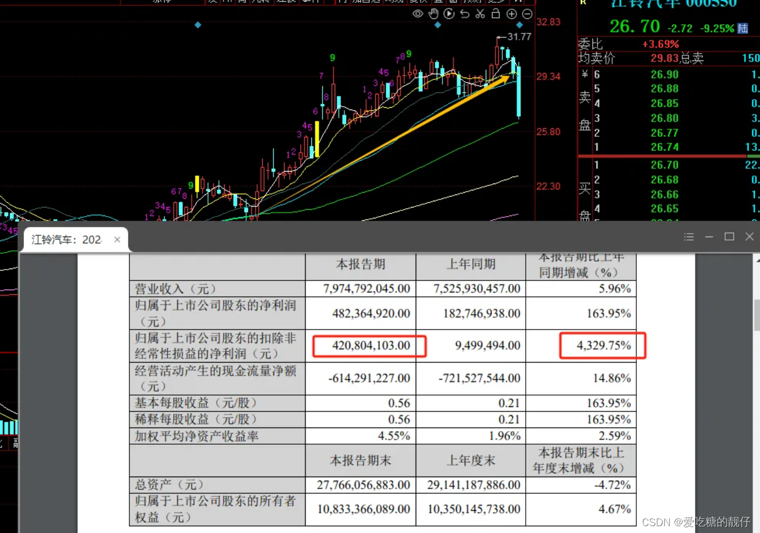Open the list menu icon in report window
This screenshot has width=760, height=533.
point(689,237)
